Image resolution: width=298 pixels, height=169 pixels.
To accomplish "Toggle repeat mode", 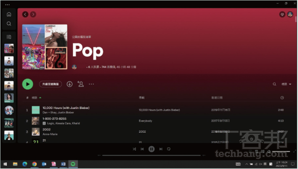I will click(169, 149).
